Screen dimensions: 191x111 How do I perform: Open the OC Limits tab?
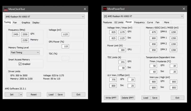pos(119,22)
